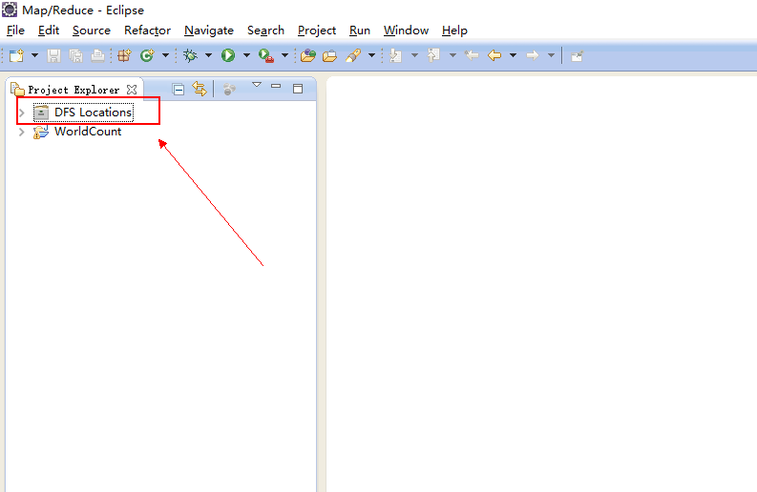Select the DFS Locations tree item
Image resolution: width=757 pixels, height=492 pixels.
coord(94,113)
